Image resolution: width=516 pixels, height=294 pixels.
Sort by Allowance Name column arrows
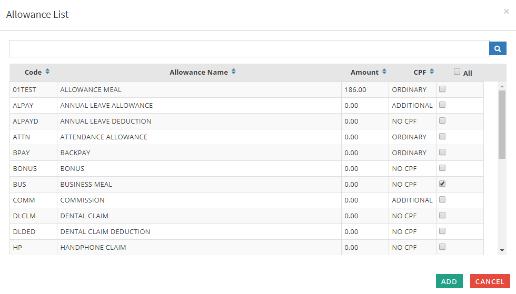click(233, 72)
